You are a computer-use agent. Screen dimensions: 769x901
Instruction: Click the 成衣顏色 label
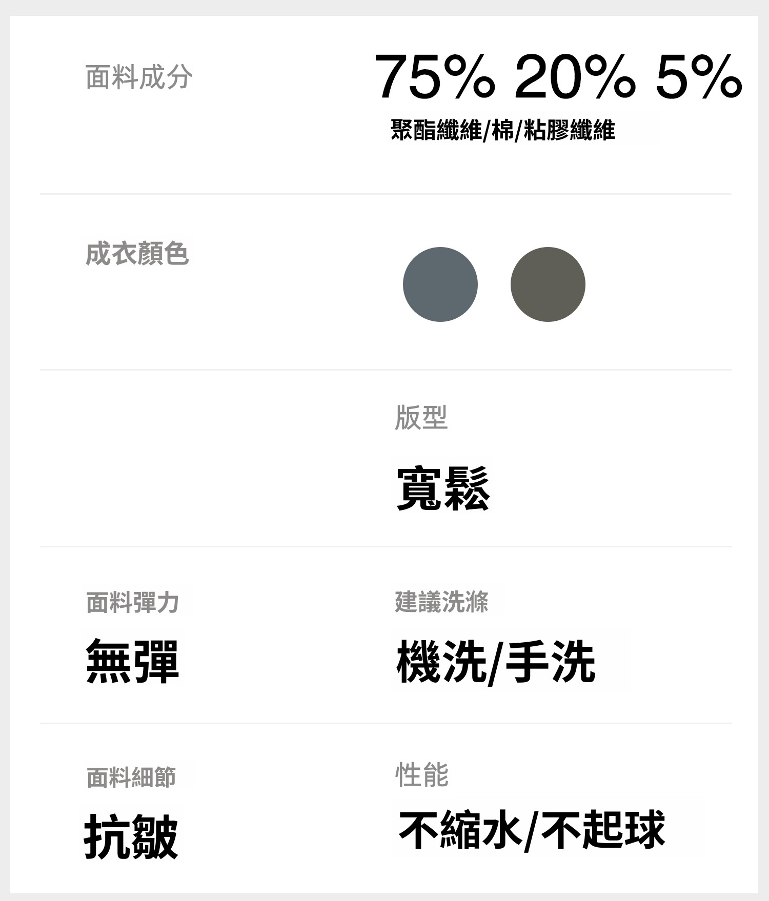137,254
